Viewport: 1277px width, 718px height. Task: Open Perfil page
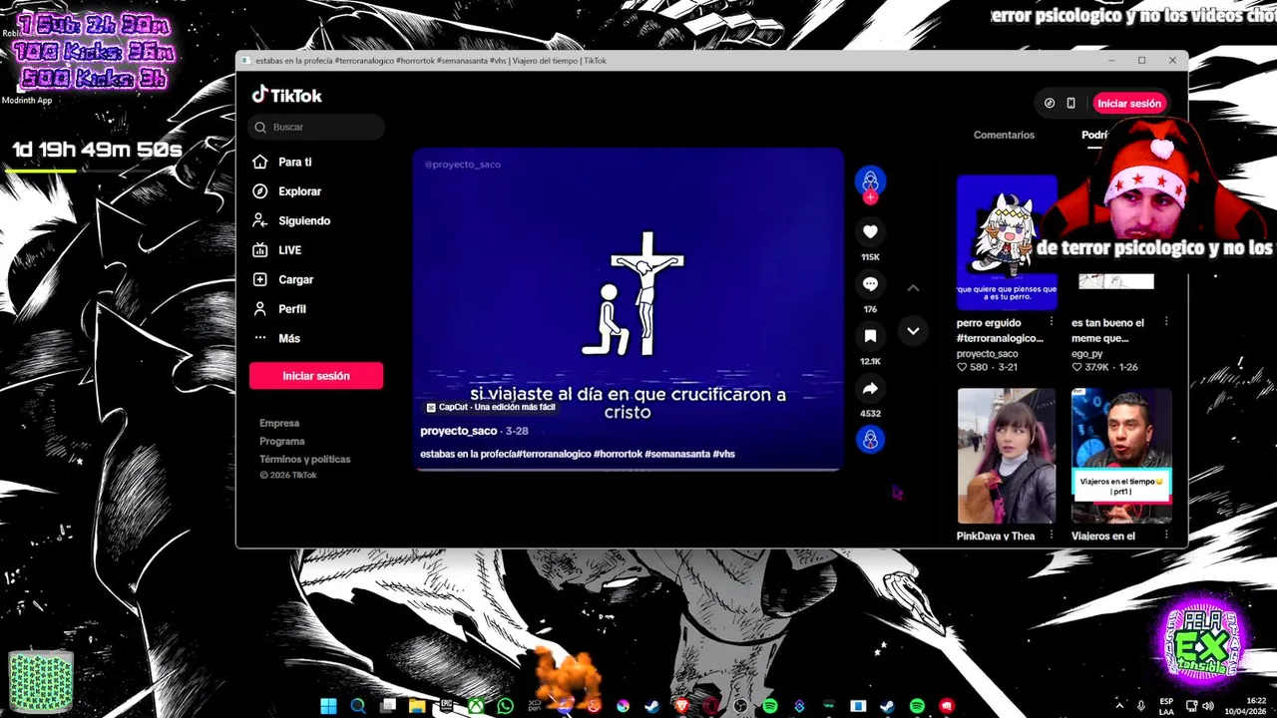pos(291,309)
